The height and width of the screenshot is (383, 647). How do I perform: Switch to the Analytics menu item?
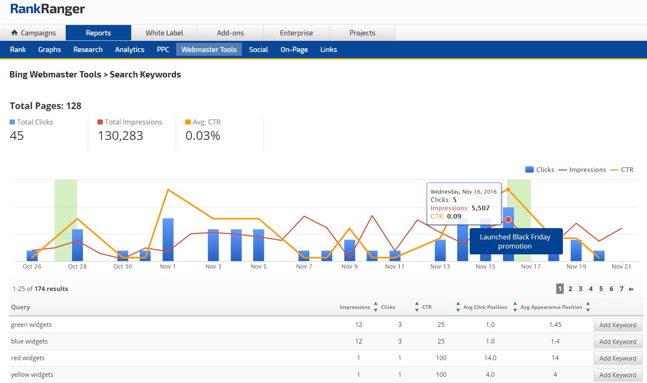(129, 50)
